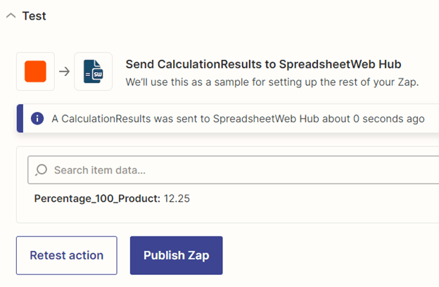Image resolution: width=439 pixels, height=287 pixels.
Task: Click the Send CalculationResults step title
Action: [211, 64]
